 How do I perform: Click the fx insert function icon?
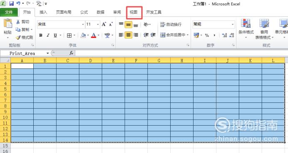coord(72,53)
